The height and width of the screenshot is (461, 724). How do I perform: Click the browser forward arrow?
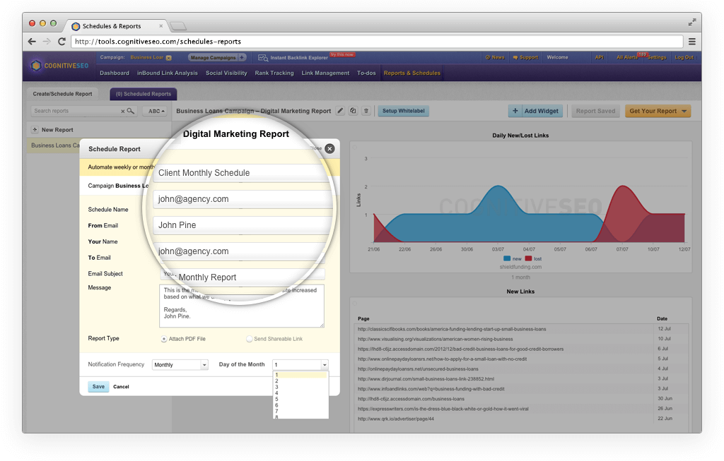pyautogui.click(x=47, y=42)
